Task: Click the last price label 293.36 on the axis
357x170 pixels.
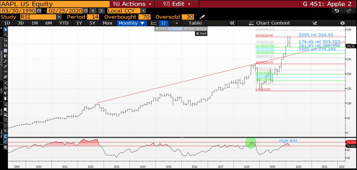Action: pyautogui.click(x=351, y=46)
